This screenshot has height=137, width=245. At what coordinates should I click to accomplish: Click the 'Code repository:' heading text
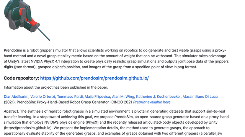(x=21, y=78)
